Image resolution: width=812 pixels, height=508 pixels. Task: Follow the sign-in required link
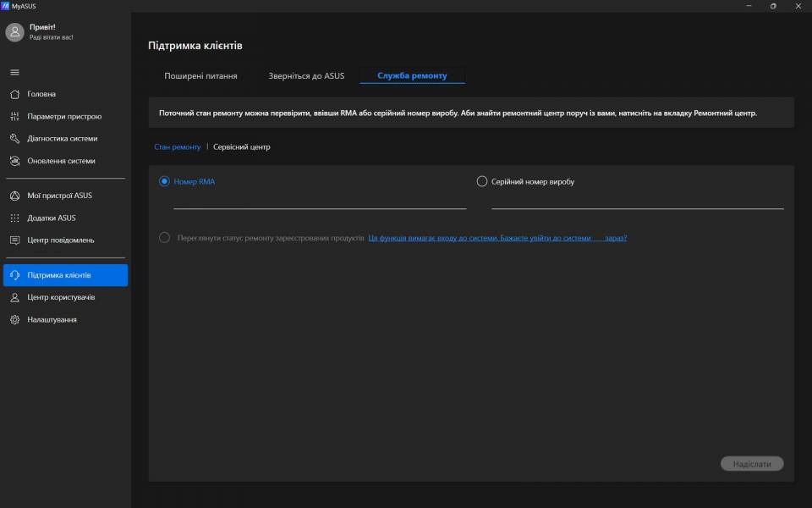click(497, 238)
